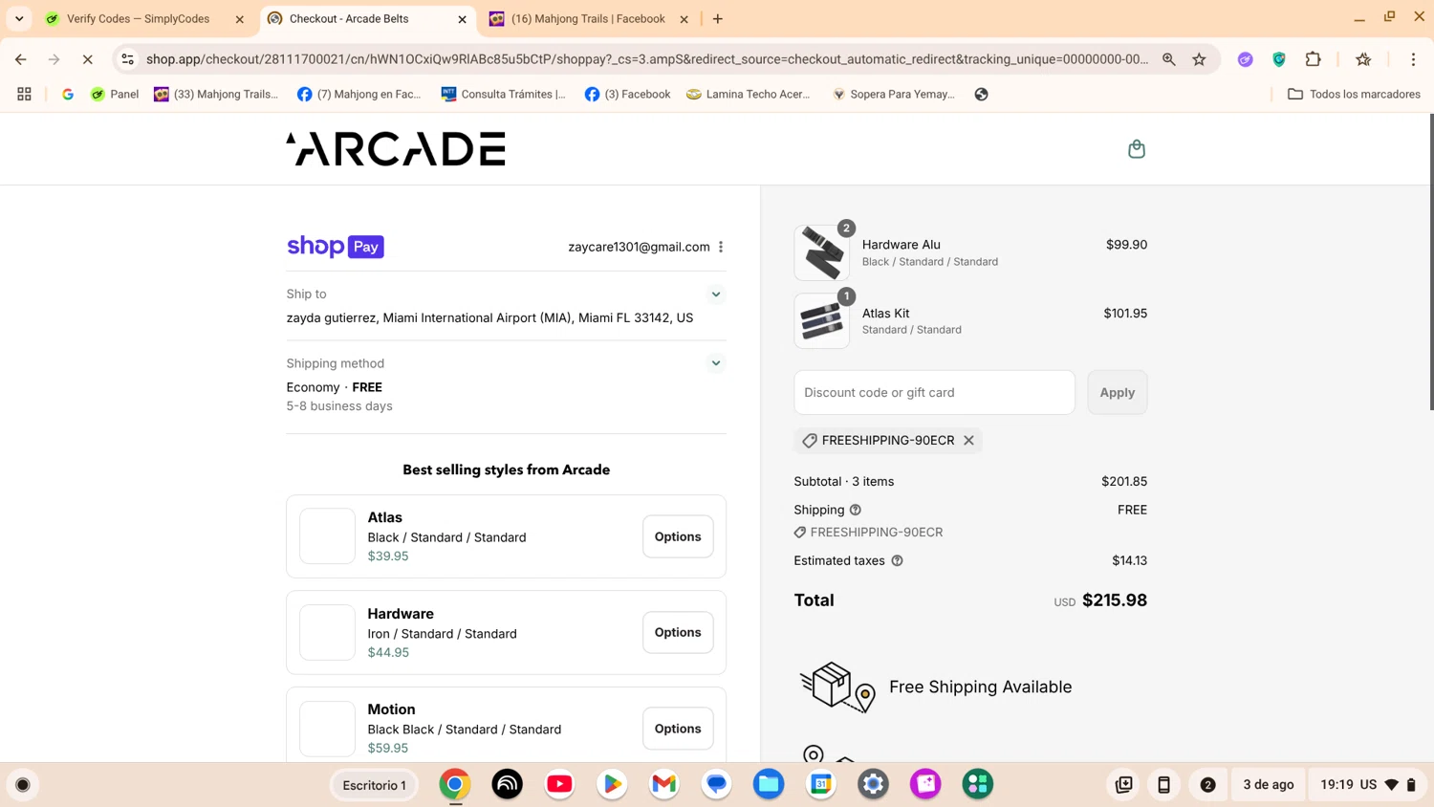Open the Lamina Techo Acer bookmark

pos(749,95)
